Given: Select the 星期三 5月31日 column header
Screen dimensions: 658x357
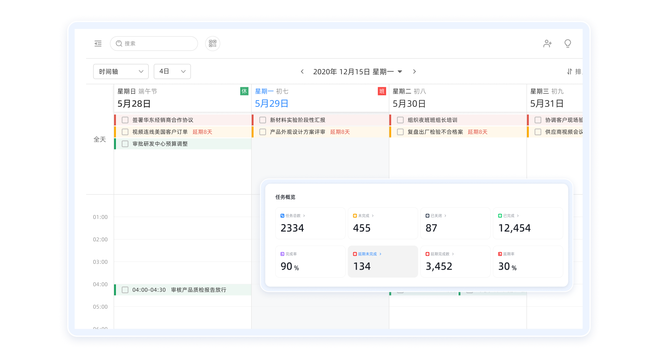Looking at the screenshot, I should pyautogui.click(x=555, y=98).
